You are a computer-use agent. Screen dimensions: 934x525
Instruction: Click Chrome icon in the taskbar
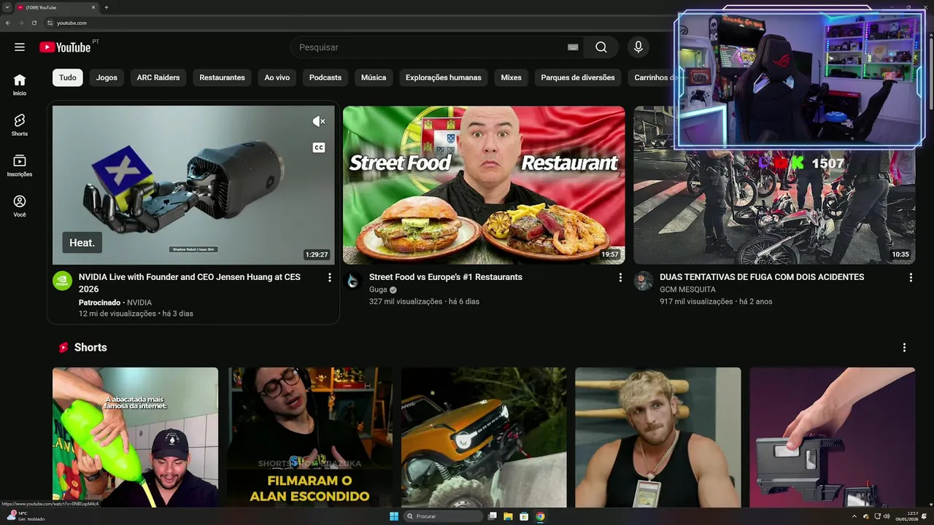[540, 516]
